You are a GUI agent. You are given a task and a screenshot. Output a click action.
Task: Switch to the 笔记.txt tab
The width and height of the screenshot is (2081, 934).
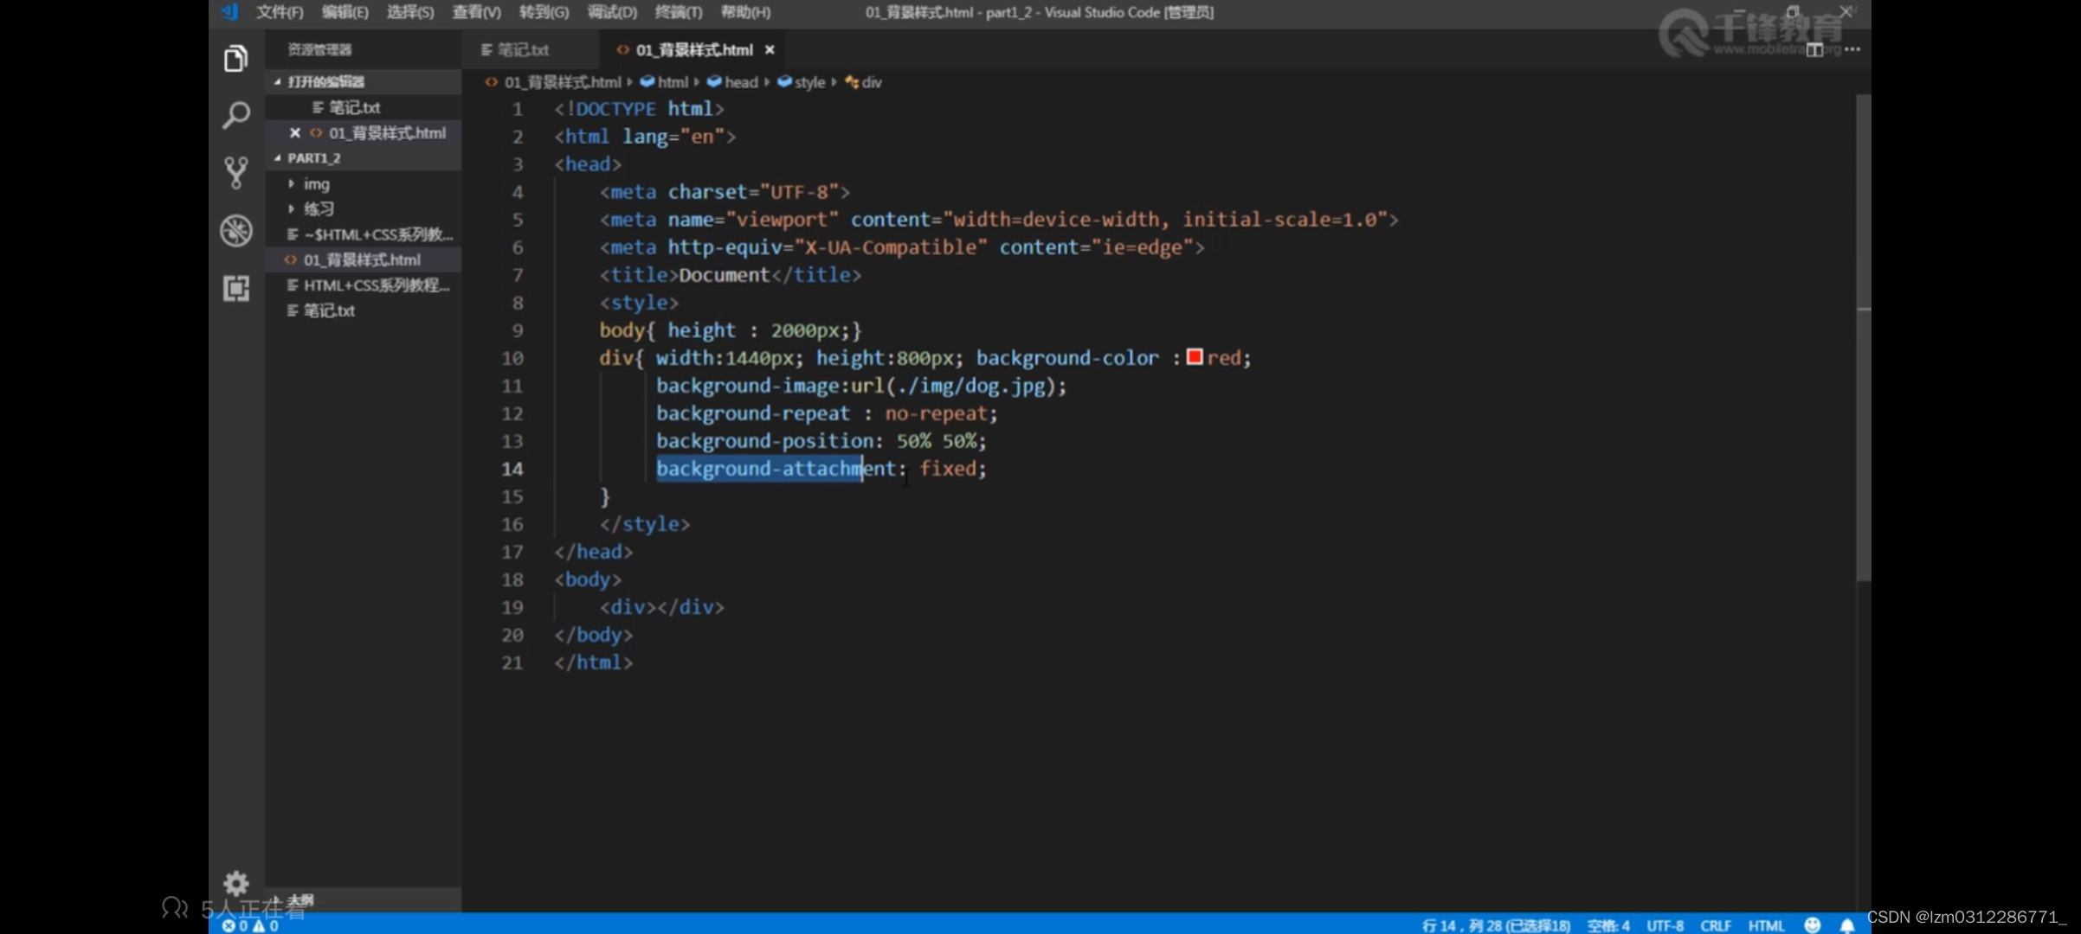tap(522, 50)
